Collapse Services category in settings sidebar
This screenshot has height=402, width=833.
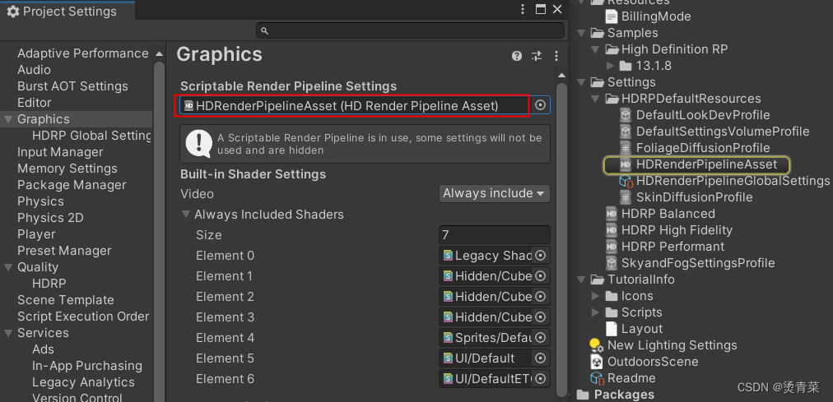coord(8,333)
